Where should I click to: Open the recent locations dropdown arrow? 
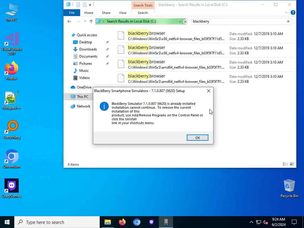tap(85, 21)
